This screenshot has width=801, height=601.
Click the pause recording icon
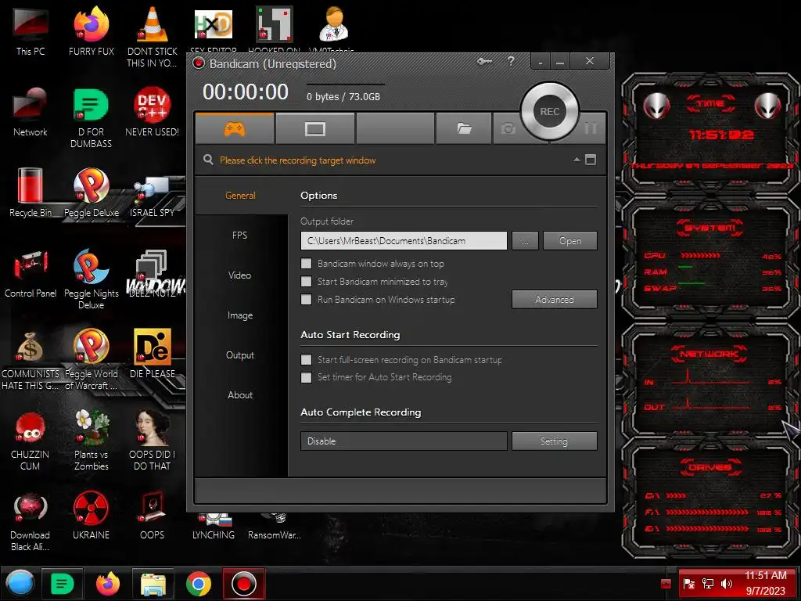(x=591, y=128)
